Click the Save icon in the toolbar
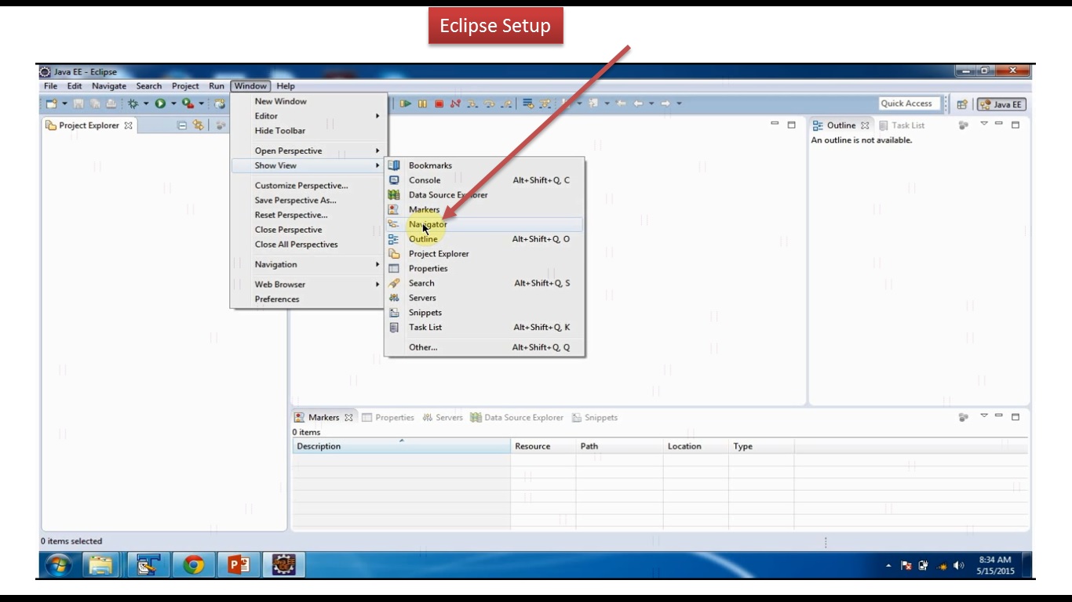This screenshot has height=602, width=1072. click(x=78, y=103)
